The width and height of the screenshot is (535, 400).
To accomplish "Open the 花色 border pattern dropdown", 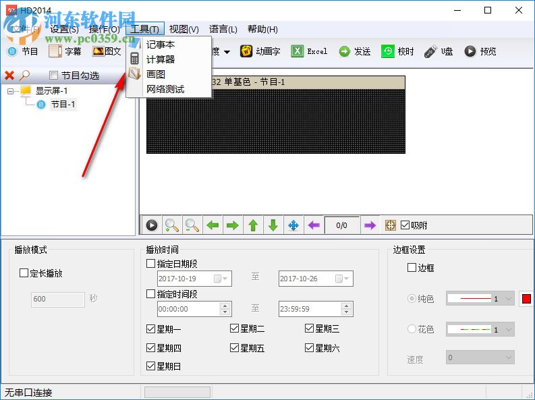I will pos(509,329).
